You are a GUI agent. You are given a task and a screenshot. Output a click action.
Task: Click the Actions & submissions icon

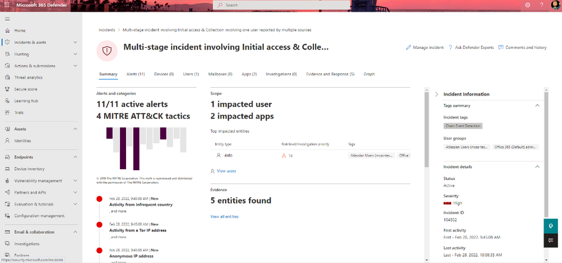tap(7, 66)
